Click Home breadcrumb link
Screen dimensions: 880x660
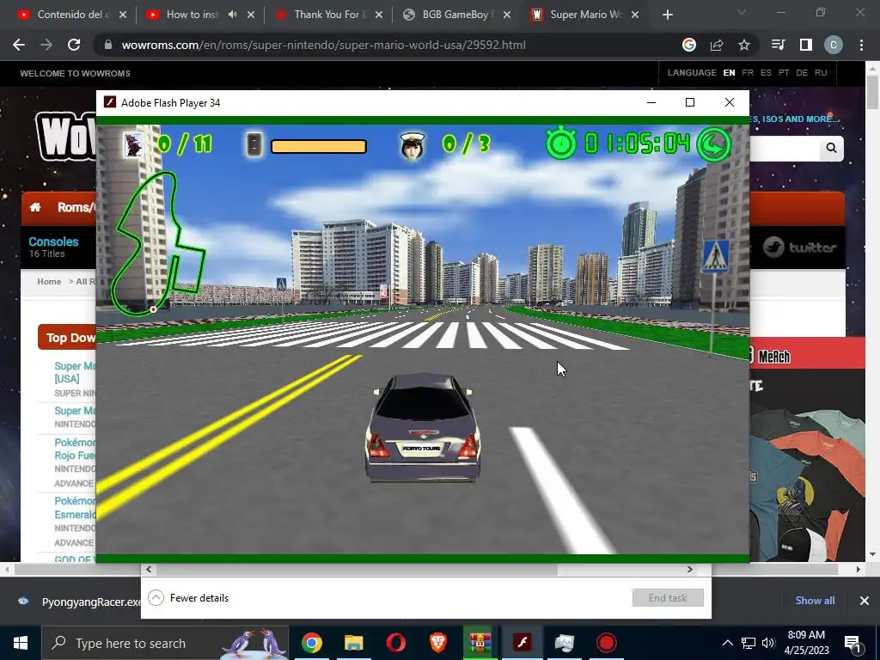(49, 281)
